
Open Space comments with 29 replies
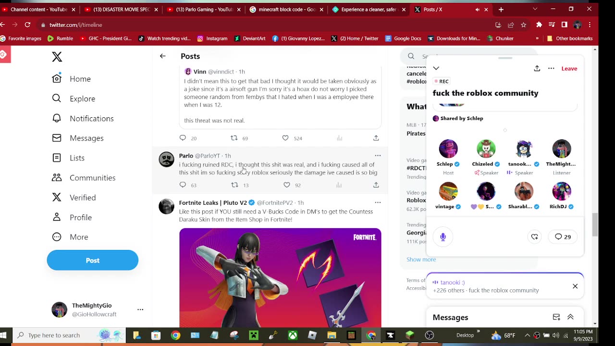coord(563,237)
